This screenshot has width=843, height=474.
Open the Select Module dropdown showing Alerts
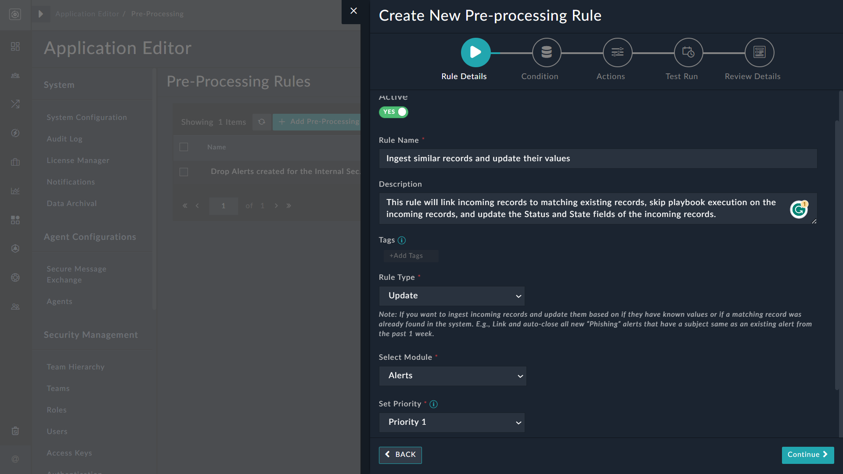[x=452, y=376]
